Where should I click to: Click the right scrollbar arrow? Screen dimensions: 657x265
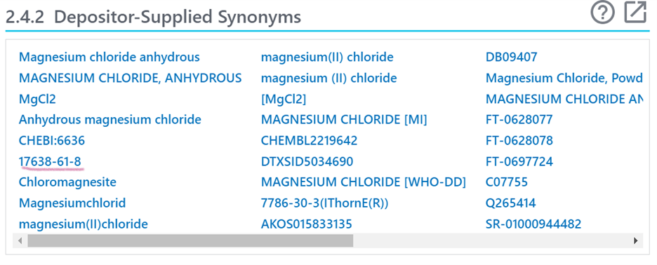(x=636, y=240)
